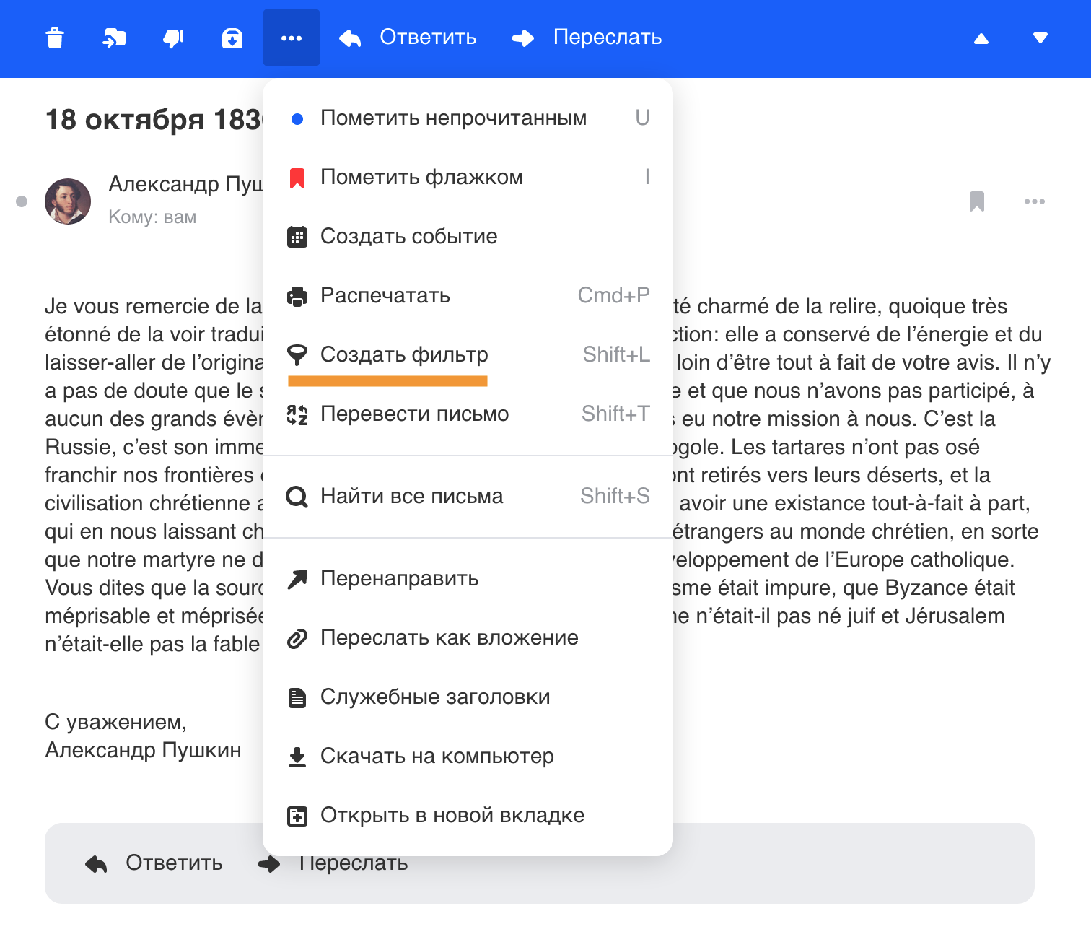
Task: Choose Распечатать from the menu
Action: [468, 295]
